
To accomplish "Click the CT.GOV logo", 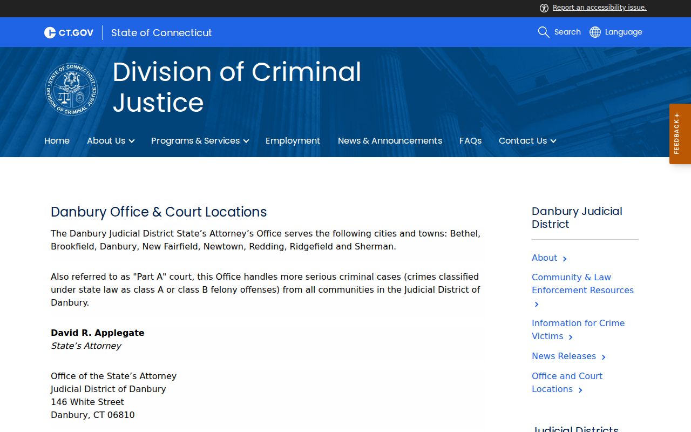I will pos(69,32).
